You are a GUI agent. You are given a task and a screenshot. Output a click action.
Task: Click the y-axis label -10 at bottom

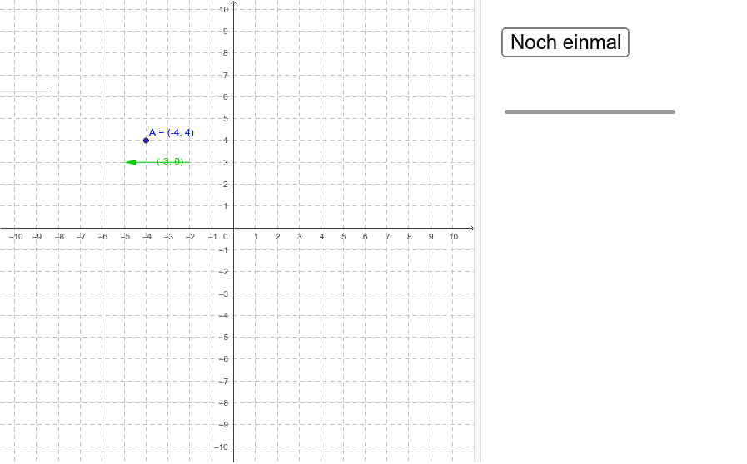pos(221,447)
